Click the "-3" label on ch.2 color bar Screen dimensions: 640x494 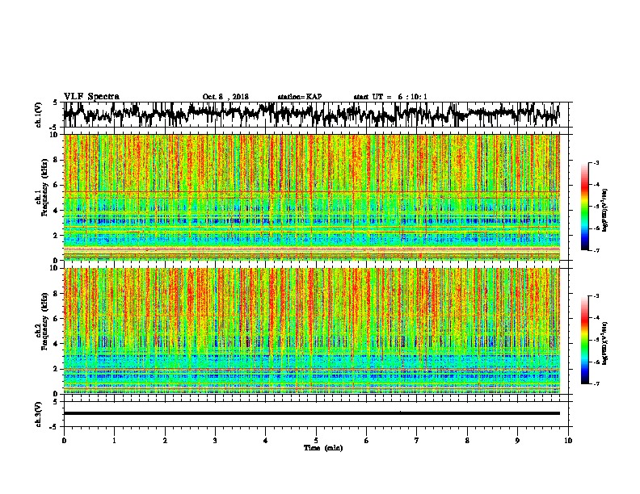click(596, 296)
